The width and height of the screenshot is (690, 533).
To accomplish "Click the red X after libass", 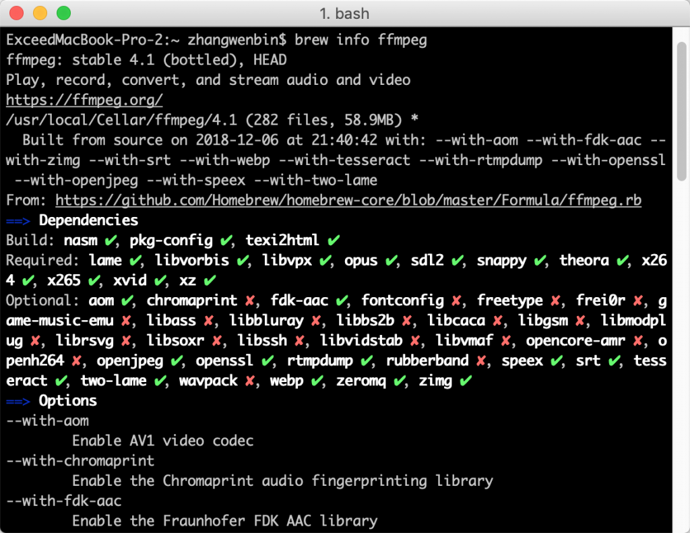I will [209, 321].
